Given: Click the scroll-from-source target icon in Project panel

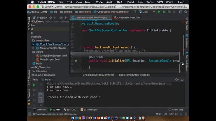Looking at the screenshot, I should [50, 18].
